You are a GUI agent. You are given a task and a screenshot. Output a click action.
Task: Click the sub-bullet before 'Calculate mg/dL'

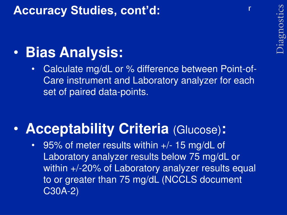pos(33,69)
